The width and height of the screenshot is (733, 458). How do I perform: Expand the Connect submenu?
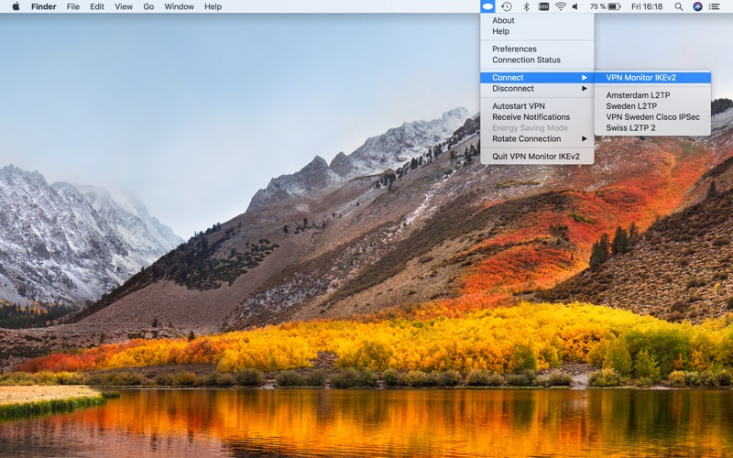(x=537, y=78)
